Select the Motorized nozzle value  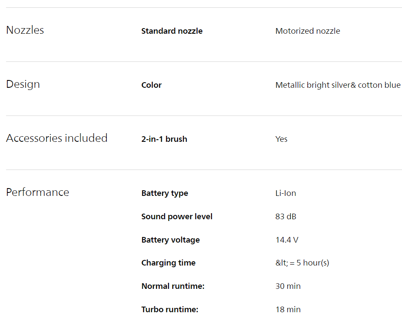[x=308, y=31]
